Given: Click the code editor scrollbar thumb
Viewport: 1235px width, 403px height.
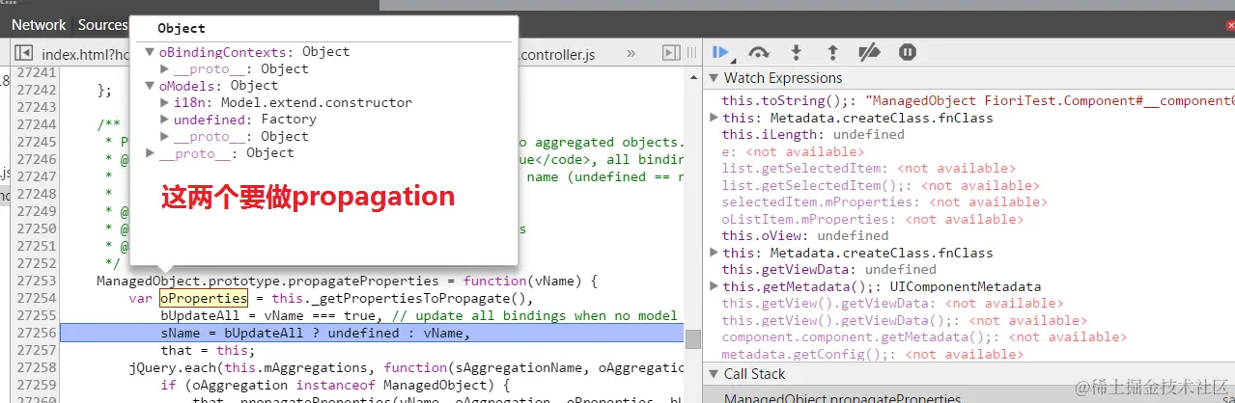Looking at the screenshot, I should point(692,338).
